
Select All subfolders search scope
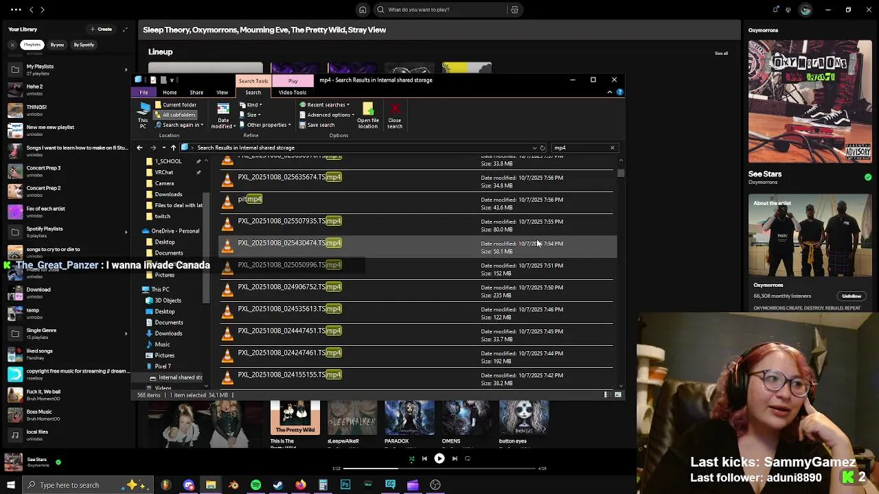(x=176, y=115)
